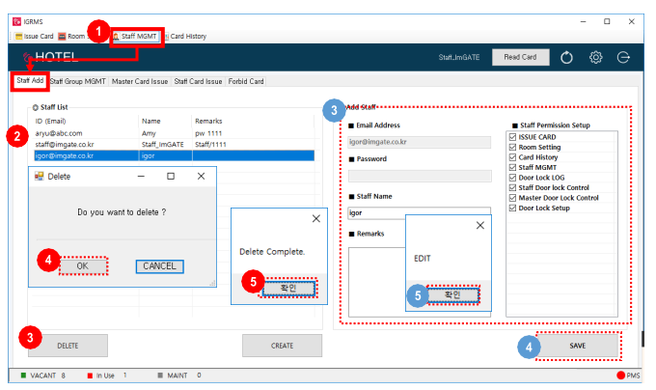Confirm the EDIT popup button
Viewport: 656px width, 390px height.
pos(452,295)
